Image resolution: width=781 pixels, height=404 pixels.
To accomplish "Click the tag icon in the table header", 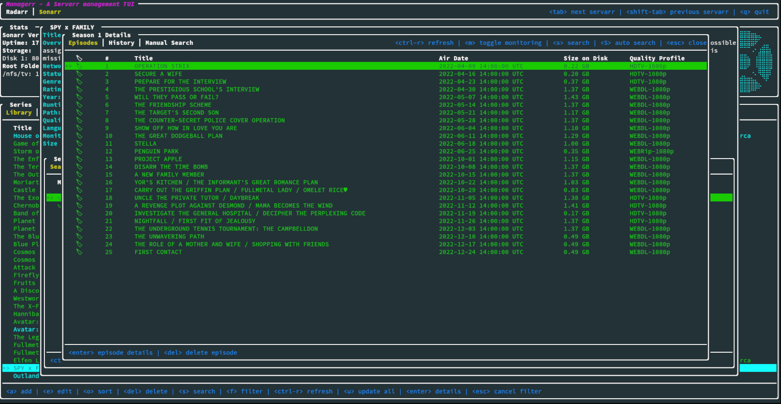I will click(x=79, y=59).
